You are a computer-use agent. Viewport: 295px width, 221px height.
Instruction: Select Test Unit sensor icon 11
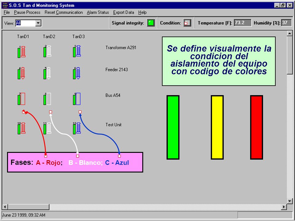pos(47,128)
